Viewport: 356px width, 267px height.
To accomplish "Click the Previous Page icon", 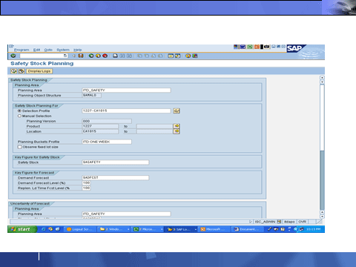I will tap(146, 56).
